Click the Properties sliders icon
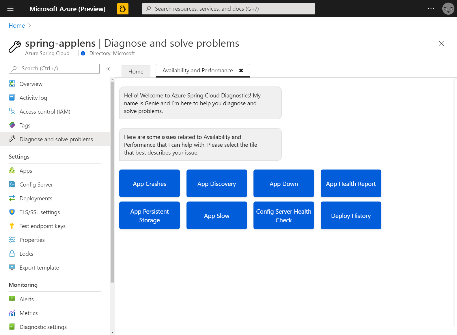Image resolution: width=457 pixels, height=335 pixels. pos(12,240)
